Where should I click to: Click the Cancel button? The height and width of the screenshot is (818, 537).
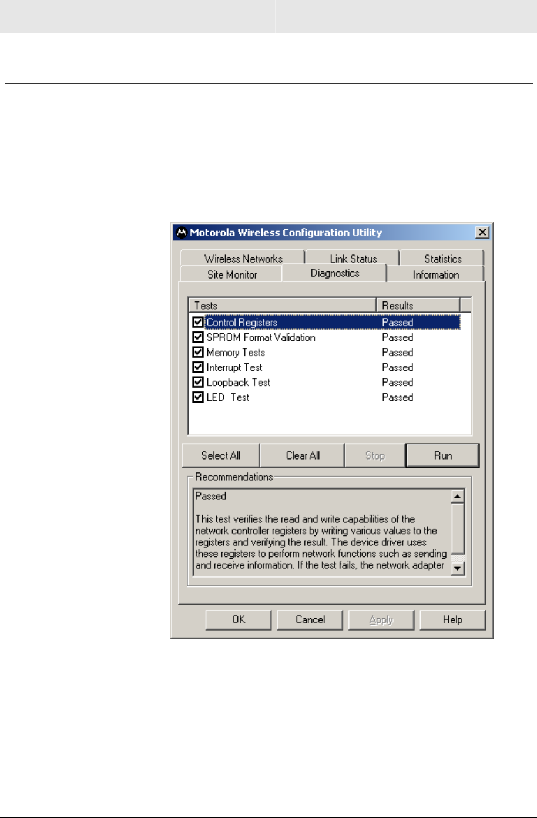310,620
